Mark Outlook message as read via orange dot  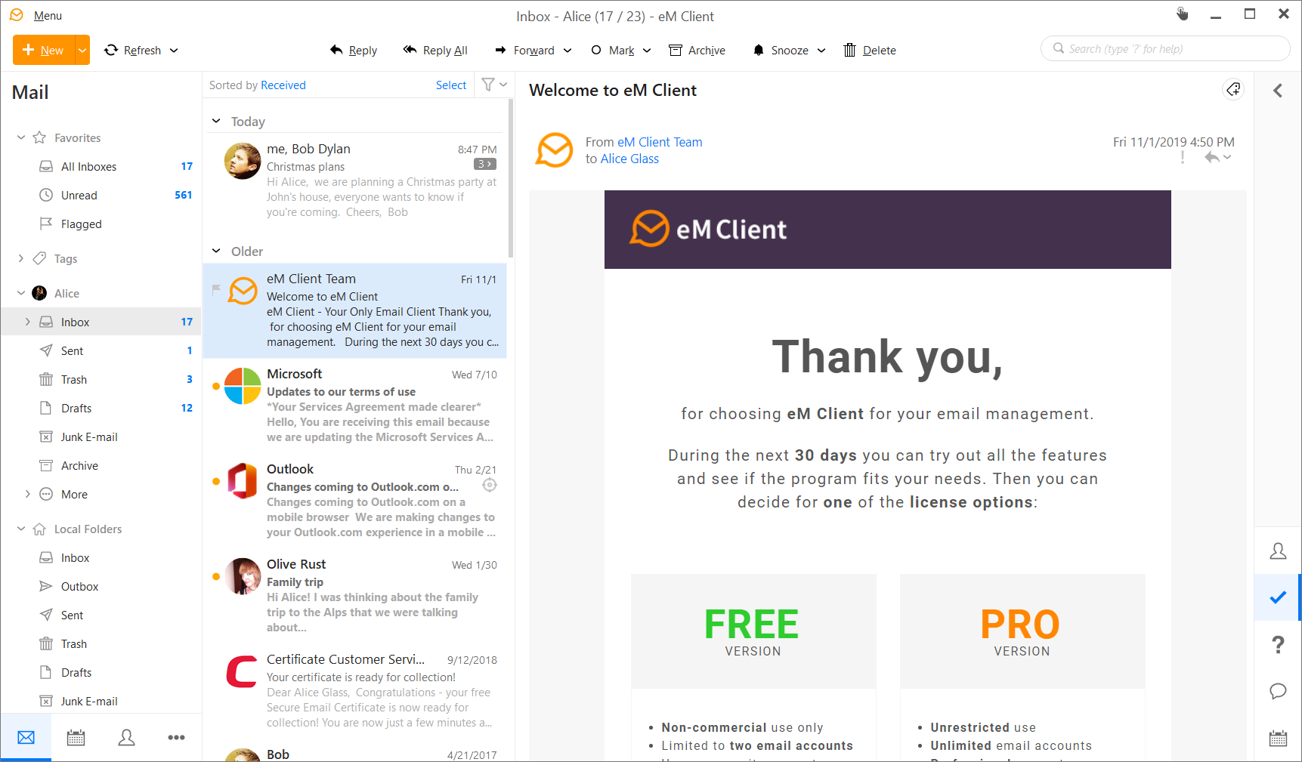tap(216, 481)
